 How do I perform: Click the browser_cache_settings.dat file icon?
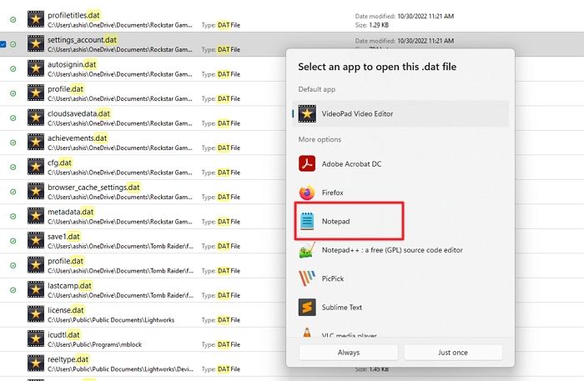pos(36,191)
